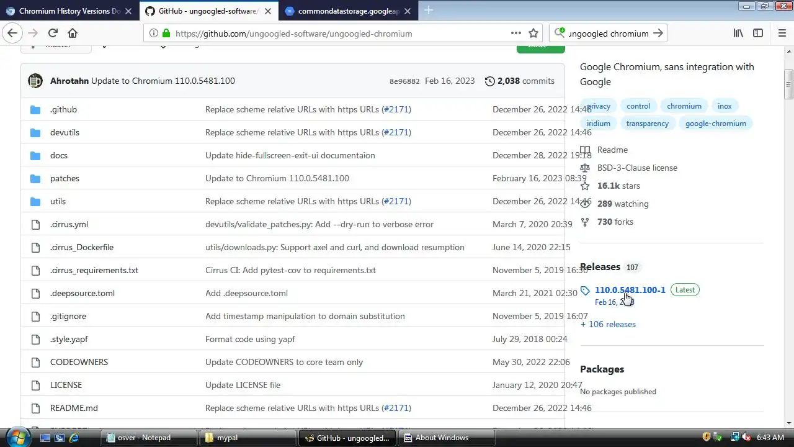Viewport: 794px width, 447px height.
Task: Click the file icon beside LICENSE
Action: click(x=35, y=386)
